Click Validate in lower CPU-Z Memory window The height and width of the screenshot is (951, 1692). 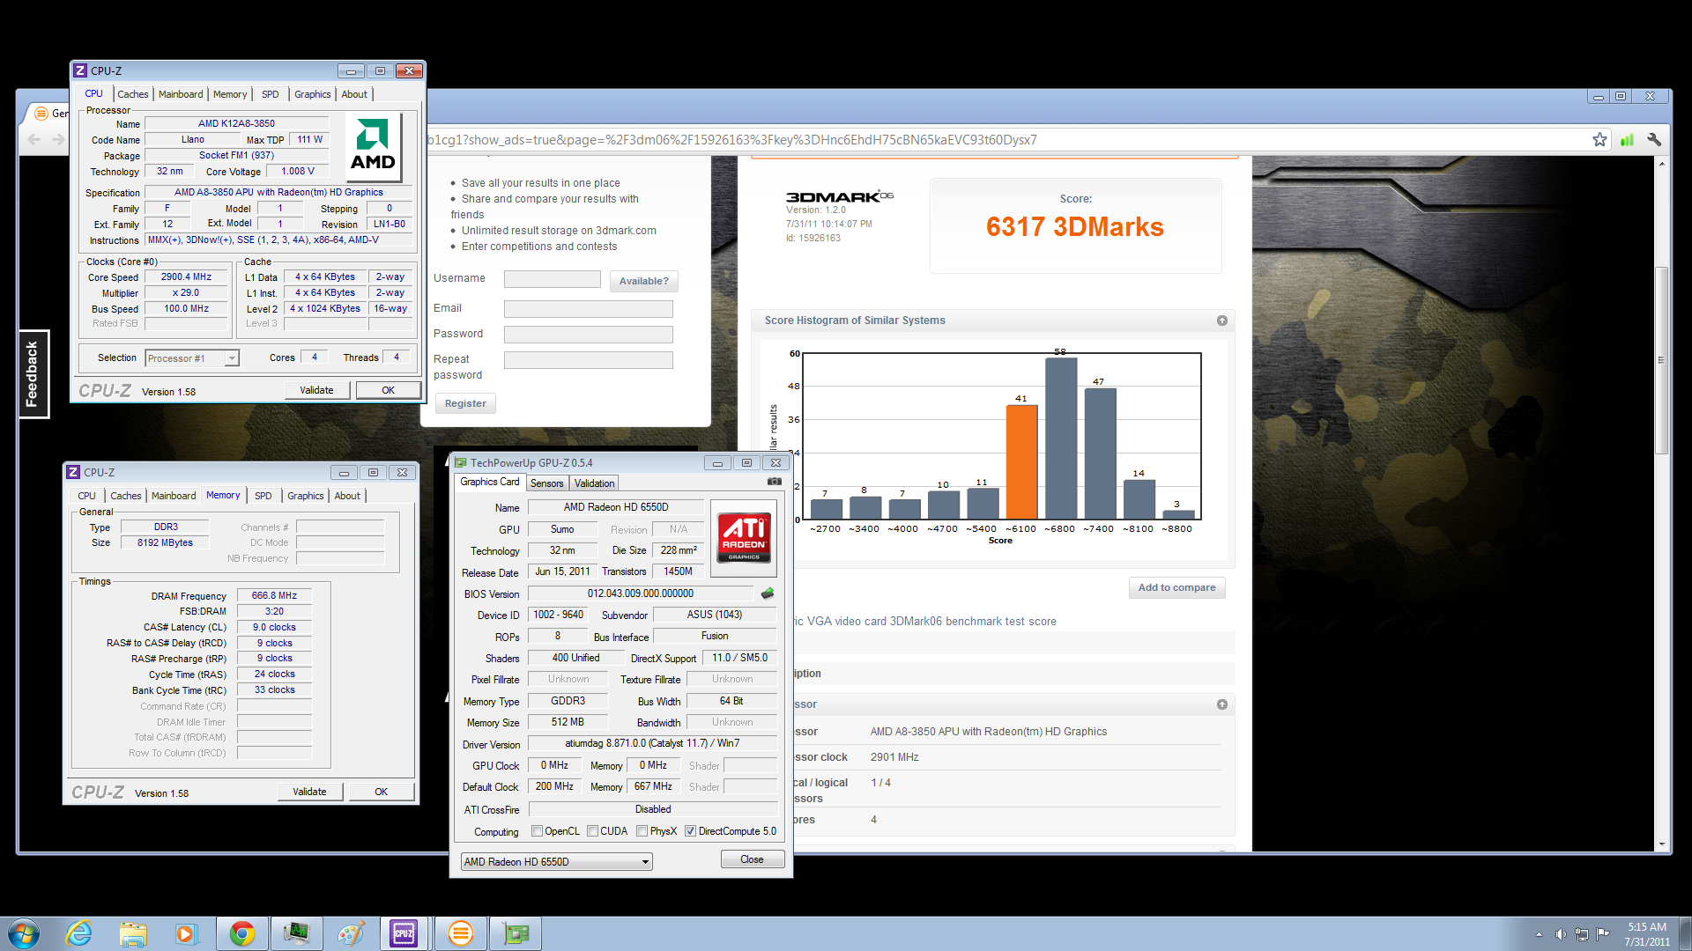tap(309, 792)
